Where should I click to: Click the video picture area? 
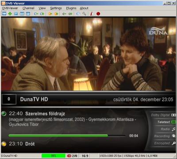tap(88, 54)
